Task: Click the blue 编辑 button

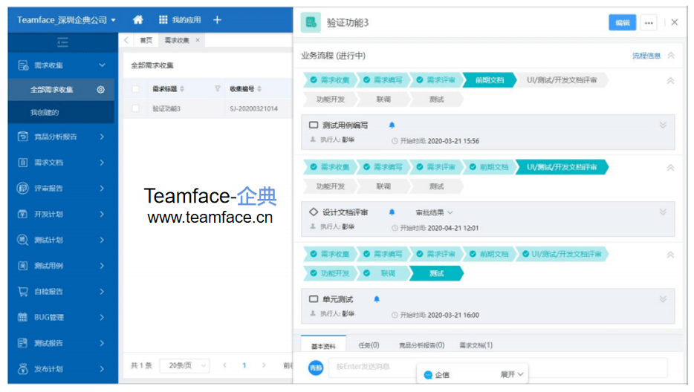Action: pyautogui.click(x=623, y=22)
